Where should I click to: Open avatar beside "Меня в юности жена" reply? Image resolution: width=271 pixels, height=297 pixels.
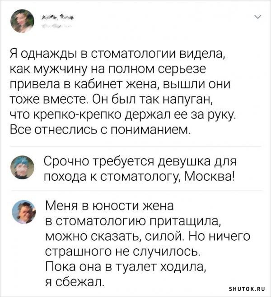(x=24, y=212)
